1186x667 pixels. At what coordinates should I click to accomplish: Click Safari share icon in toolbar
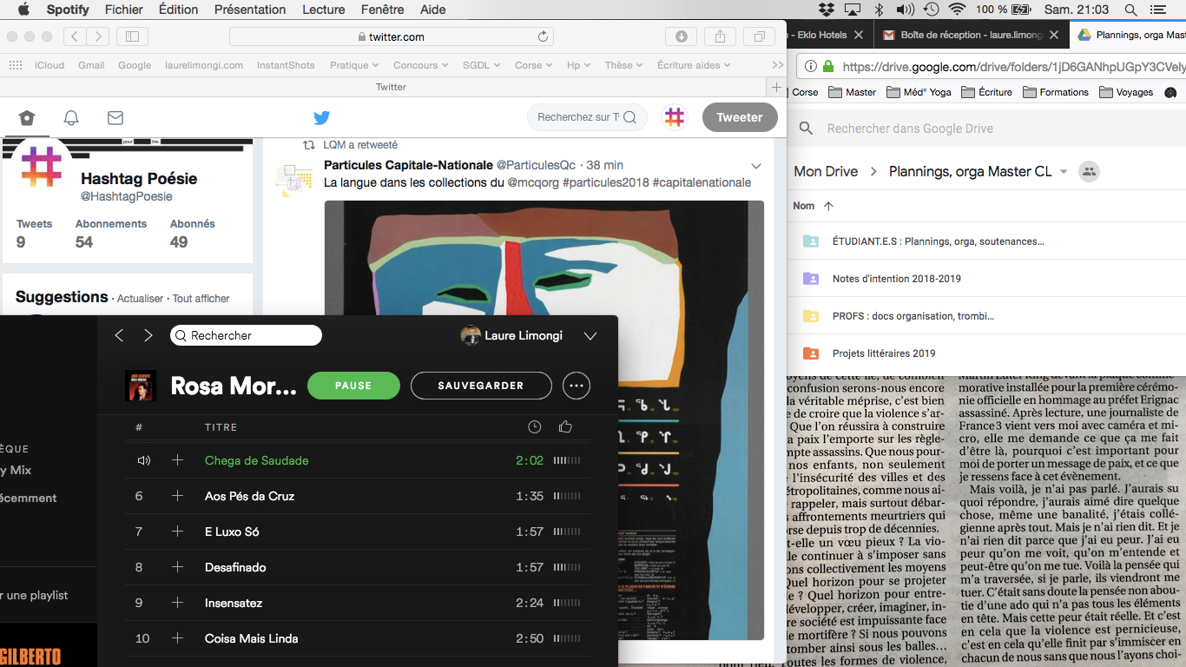[720, 36]
